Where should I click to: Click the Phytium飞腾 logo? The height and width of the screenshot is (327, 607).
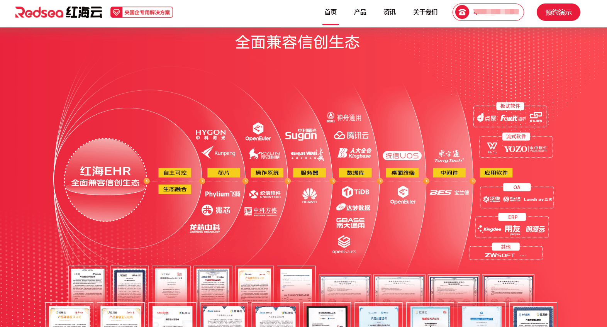222,194
